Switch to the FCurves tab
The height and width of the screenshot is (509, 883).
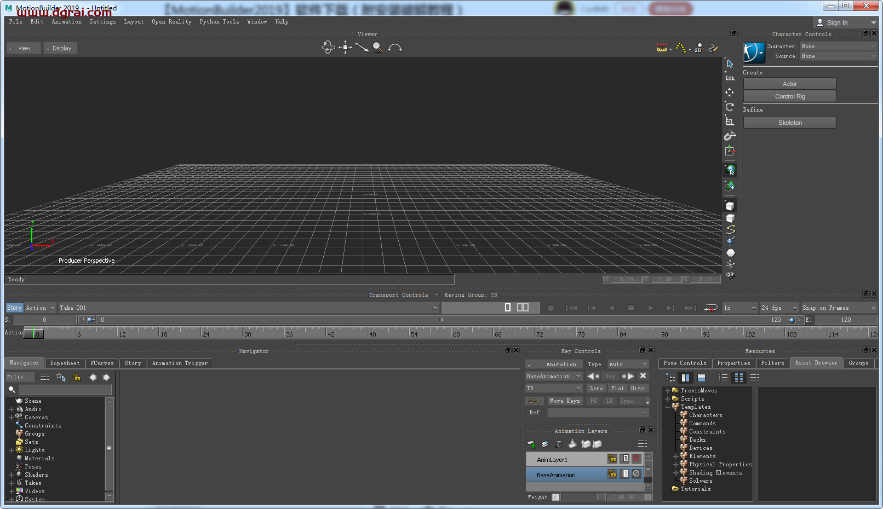point(102,363)
